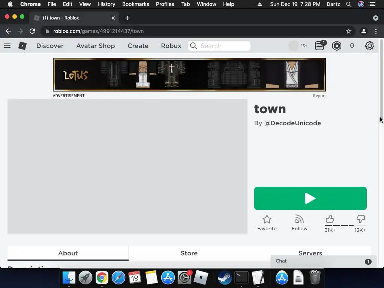
Task: Like the game with thumbs up
Action: [x=330, y=219]
